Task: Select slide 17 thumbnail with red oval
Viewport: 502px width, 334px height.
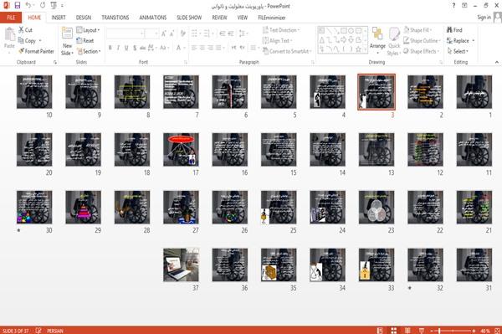Action: (x=181, y=150)
